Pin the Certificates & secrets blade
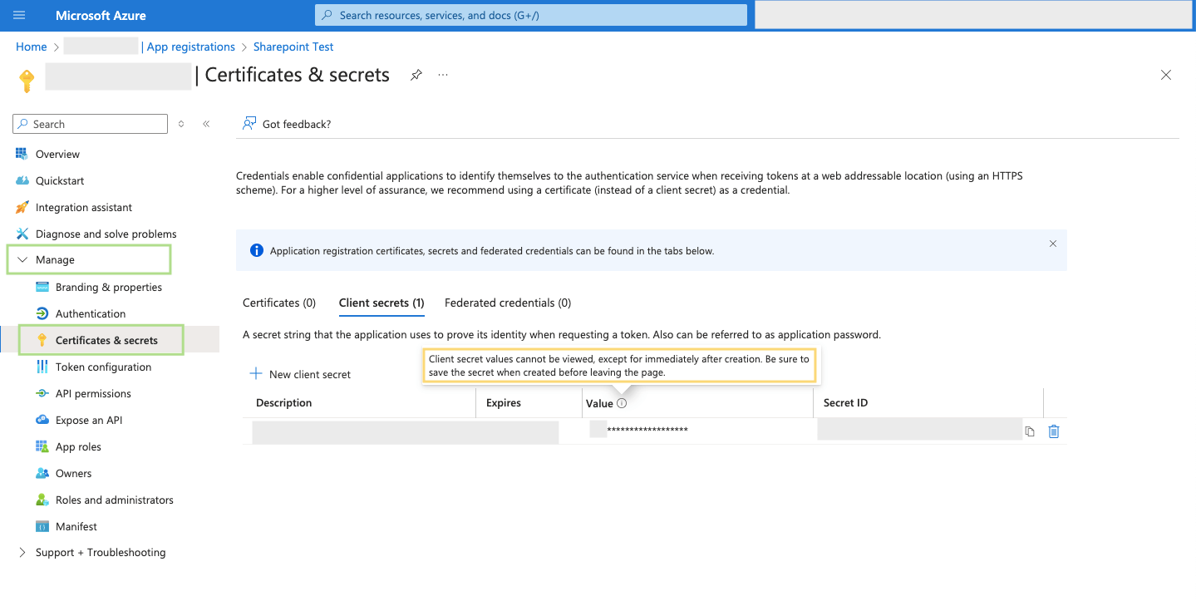The image size is (1196, 601). [x=416, y=75]
